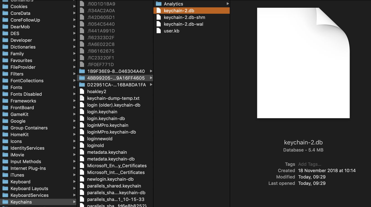Select the Microsoft_En...y_Certificates file name

point(117,166)
